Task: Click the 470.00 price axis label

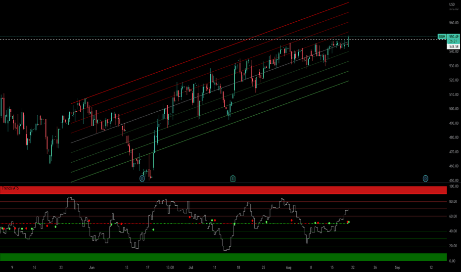Action: (x=454, y=152)
